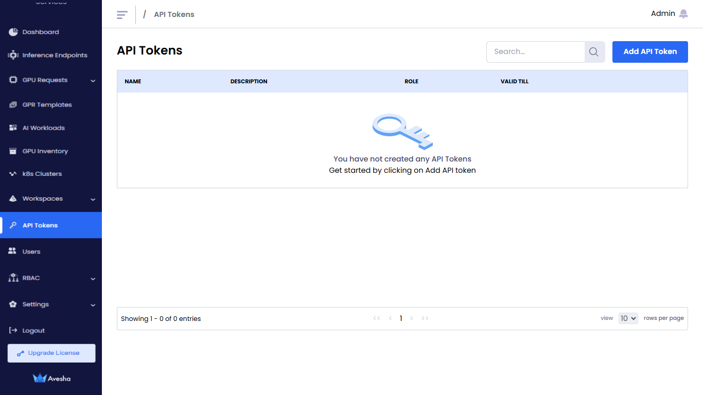Click the notification bell icon
The image size is (703, 395).
683,14
